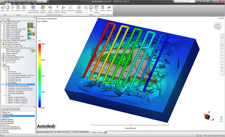Switch to the Home ribbon tab
Screen dimensions: 225x137
(x=8, y=4)
